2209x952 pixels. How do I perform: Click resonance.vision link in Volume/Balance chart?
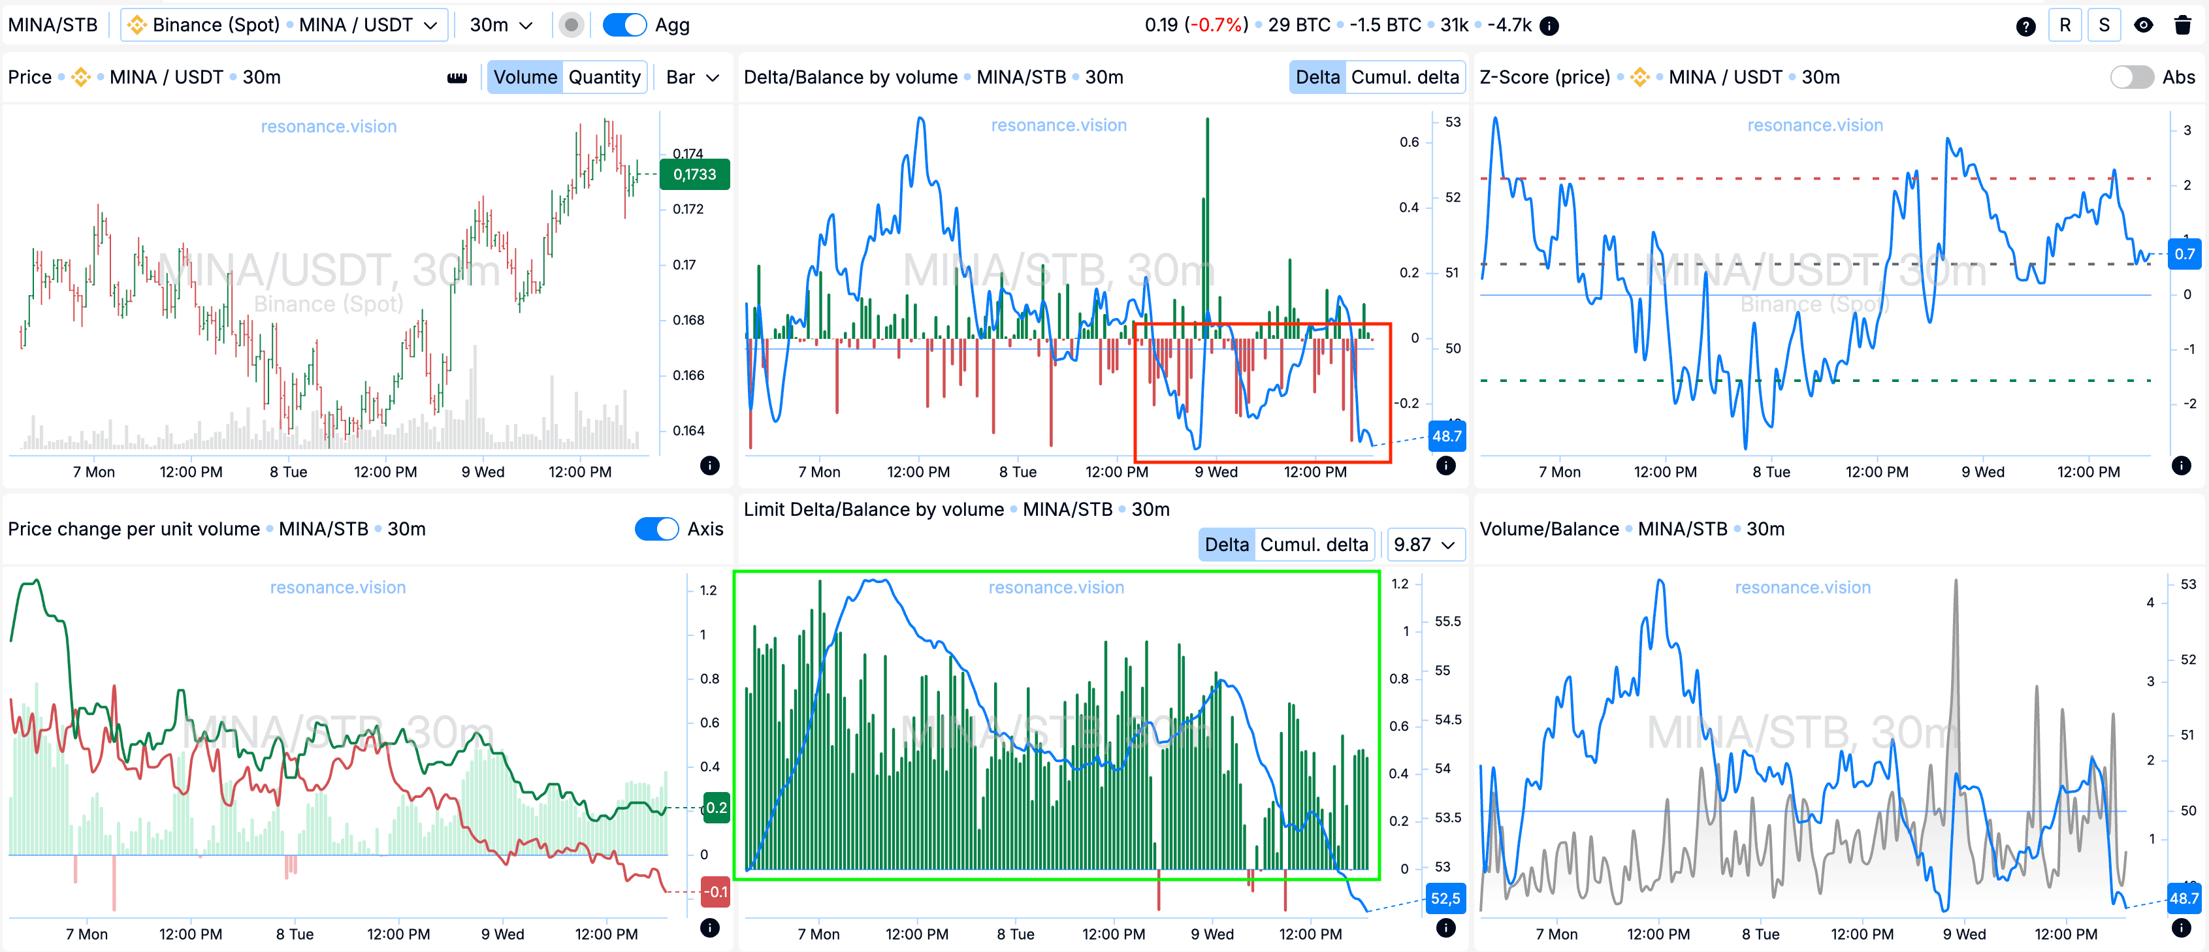coord(1803,587)
